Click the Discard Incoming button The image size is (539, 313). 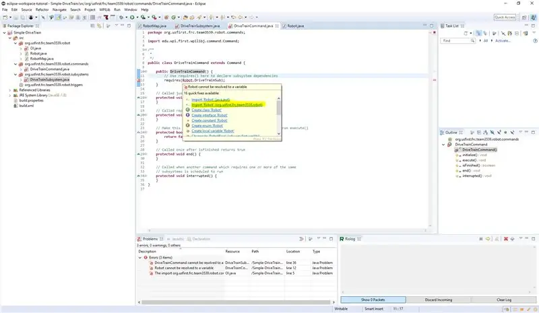coord(439,300)
